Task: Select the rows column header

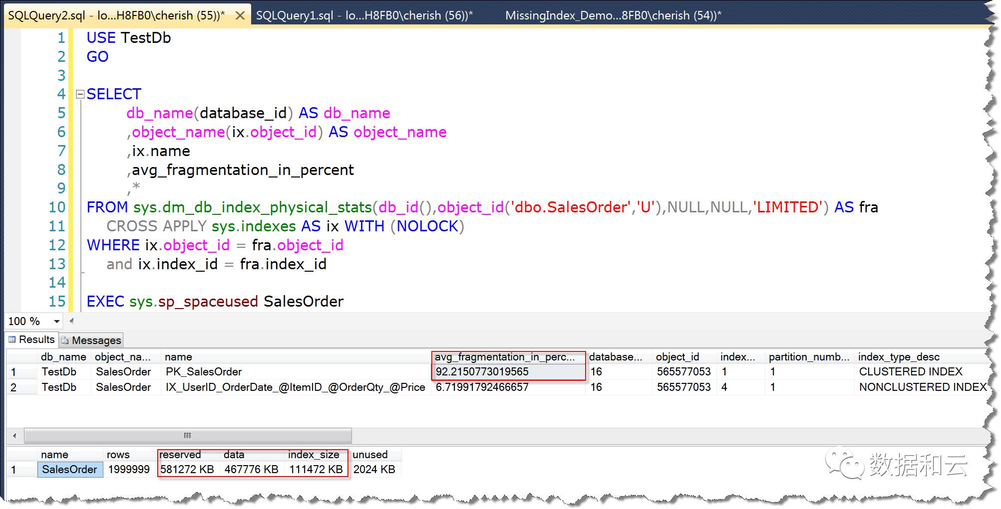Action: coord(129,455)
